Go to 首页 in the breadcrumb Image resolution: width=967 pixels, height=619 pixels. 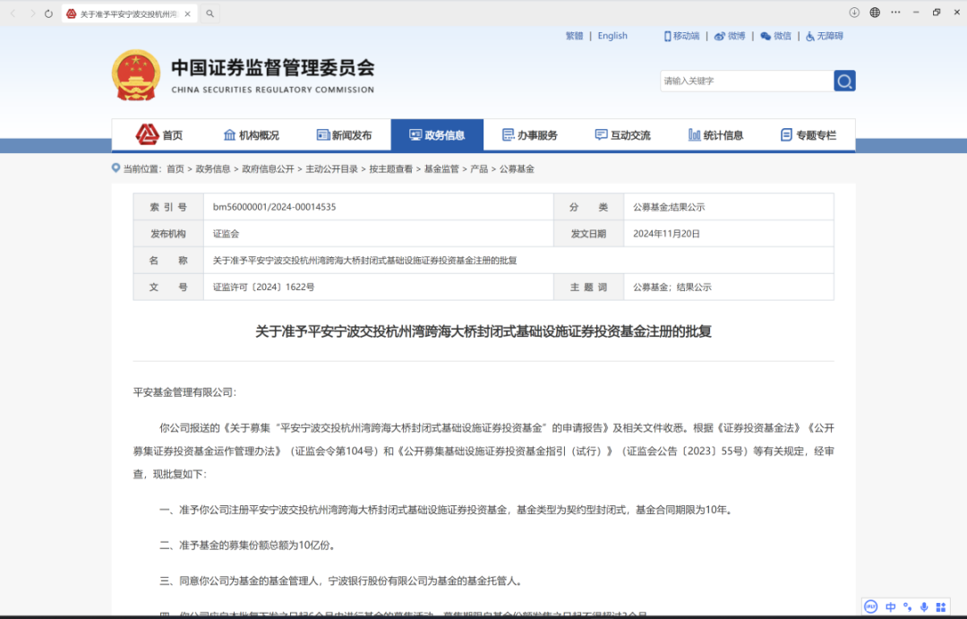175,169
